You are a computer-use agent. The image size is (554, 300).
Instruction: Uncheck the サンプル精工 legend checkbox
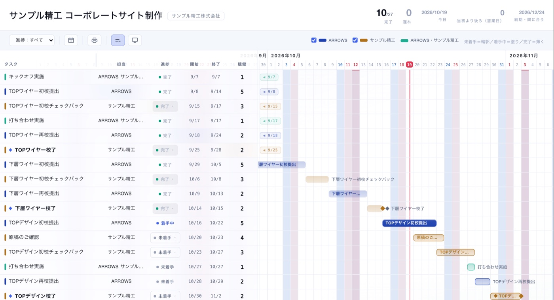click(355, 40)
